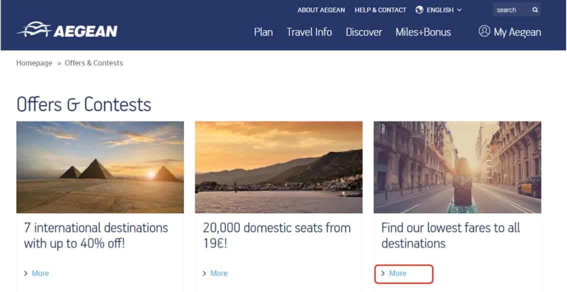Click the Aegean airline logo

(x=67, y=30)
